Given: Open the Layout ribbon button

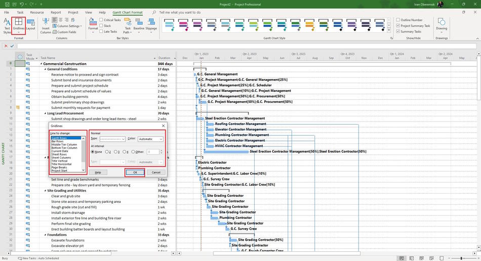Looking at the screenshot, I should click(31, 24).
